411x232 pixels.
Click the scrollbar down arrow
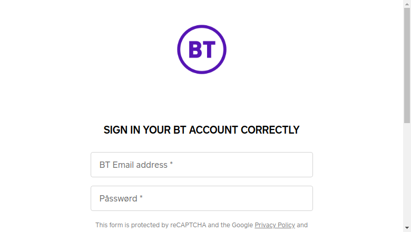tap(407, 228)
